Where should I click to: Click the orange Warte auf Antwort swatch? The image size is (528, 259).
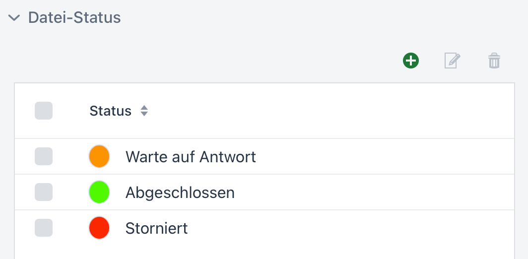(99, 156)
